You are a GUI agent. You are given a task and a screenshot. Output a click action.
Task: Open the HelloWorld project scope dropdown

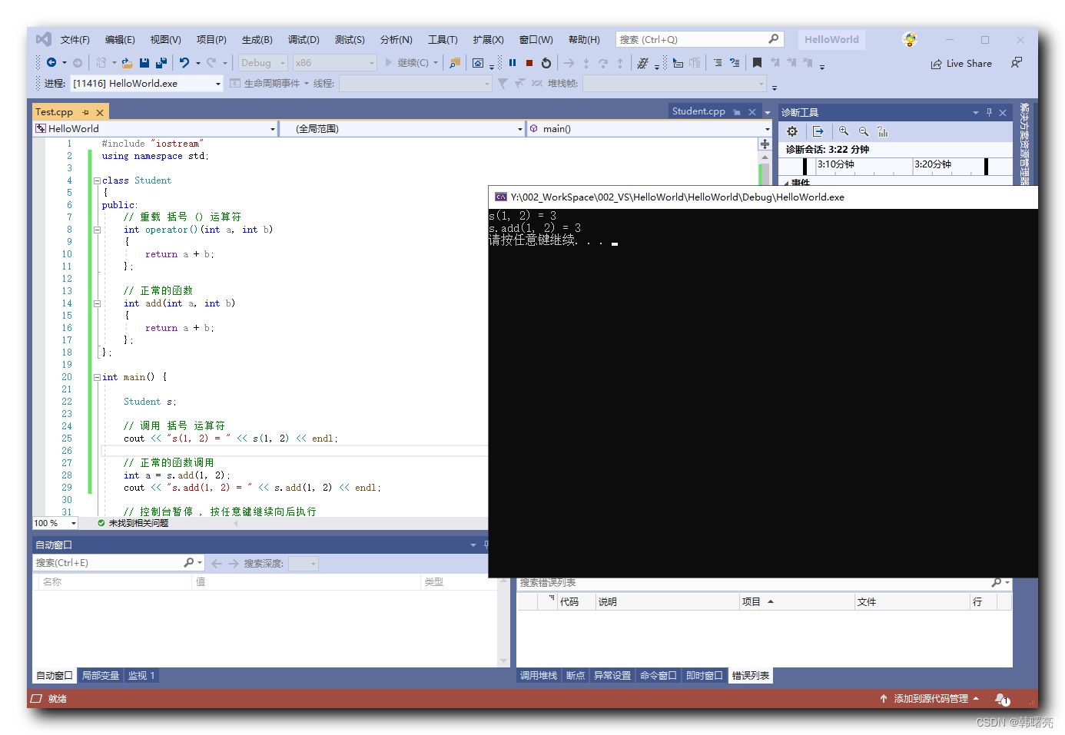[155, 129]
